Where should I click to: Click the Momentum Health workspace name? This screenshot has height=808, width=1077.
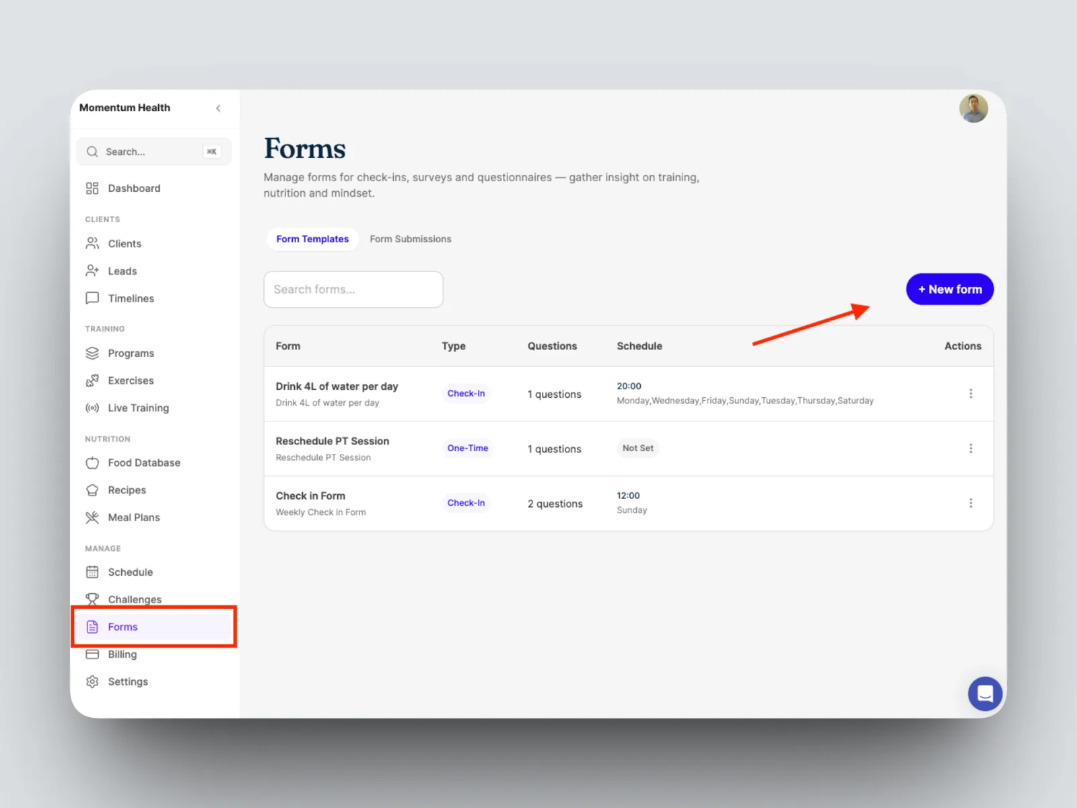coord(125,108)
